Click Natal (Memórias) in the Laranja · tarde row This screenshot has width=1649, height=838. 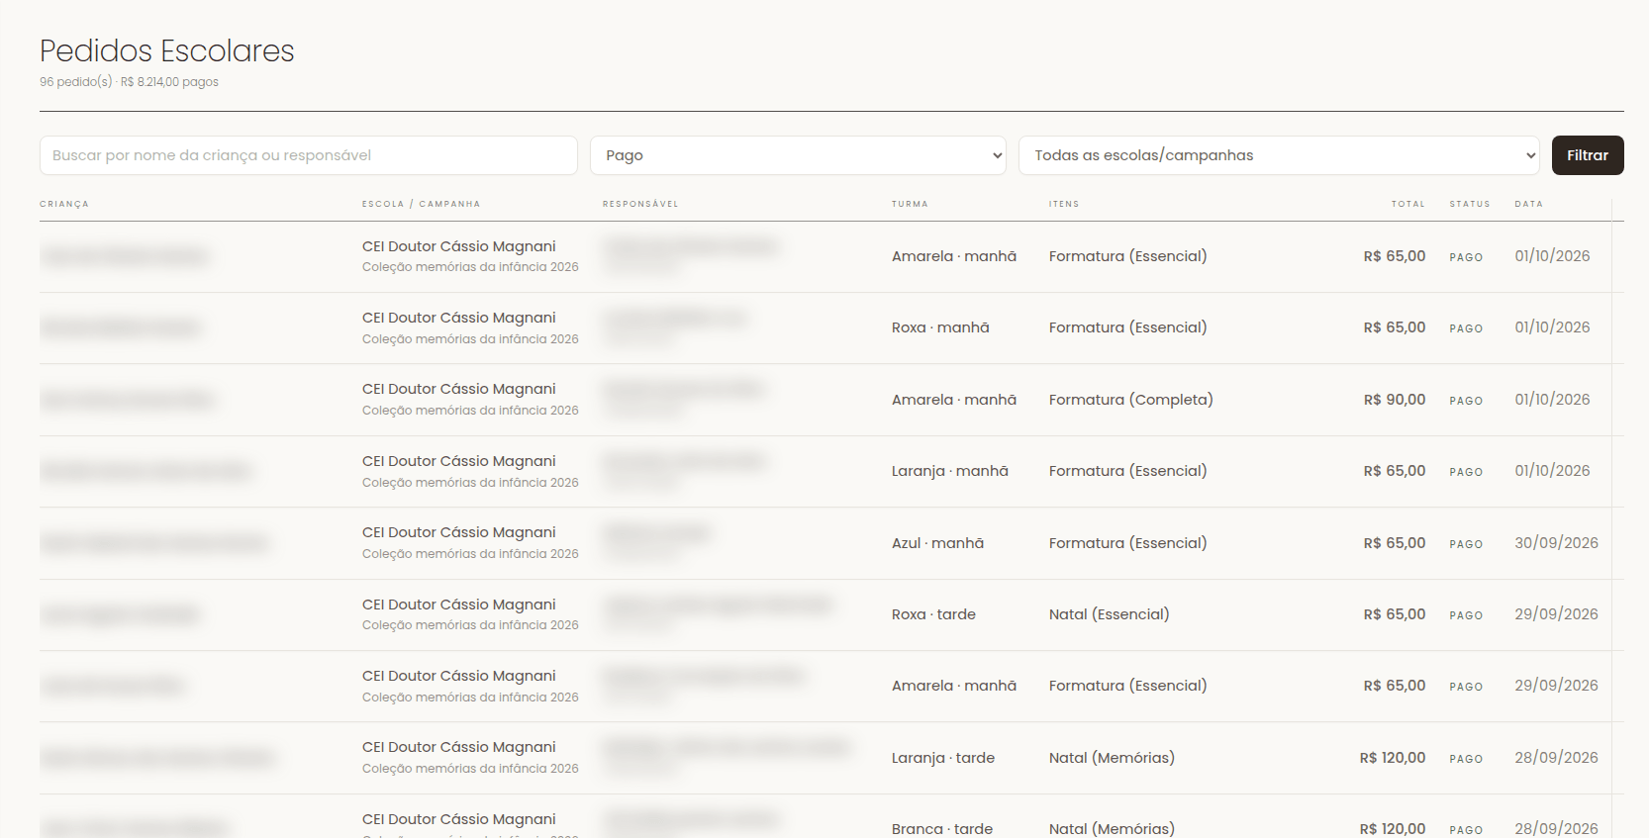[x=1112, y=758]
